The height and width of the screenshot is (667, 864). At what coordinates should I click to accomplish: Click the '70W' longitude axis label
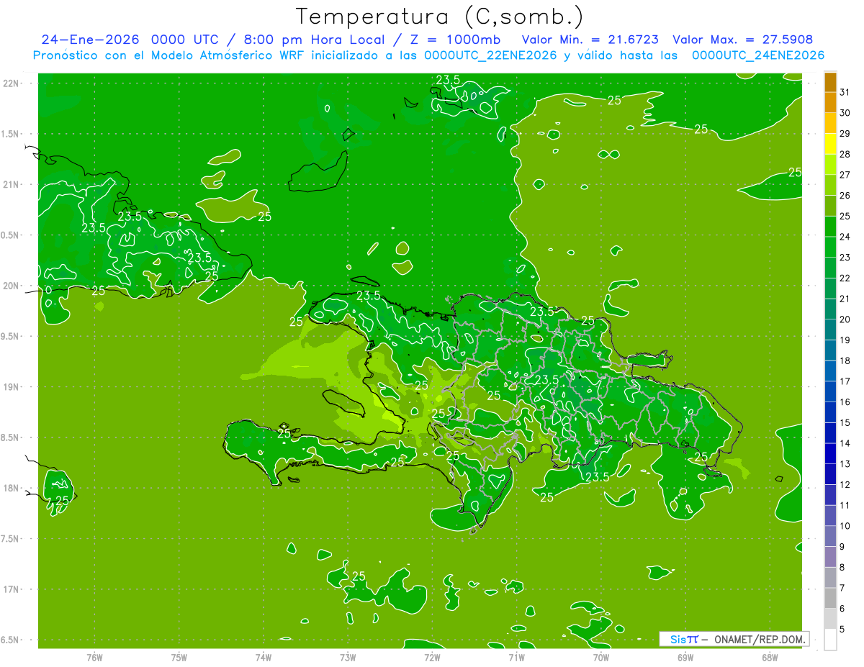[x=600, y=657]
